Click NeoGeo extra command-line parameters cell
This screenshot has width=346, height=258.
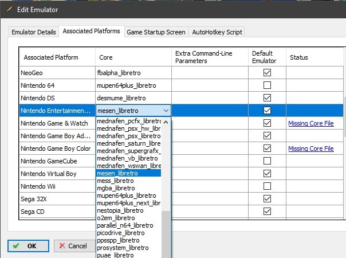(x=210, y=73)
